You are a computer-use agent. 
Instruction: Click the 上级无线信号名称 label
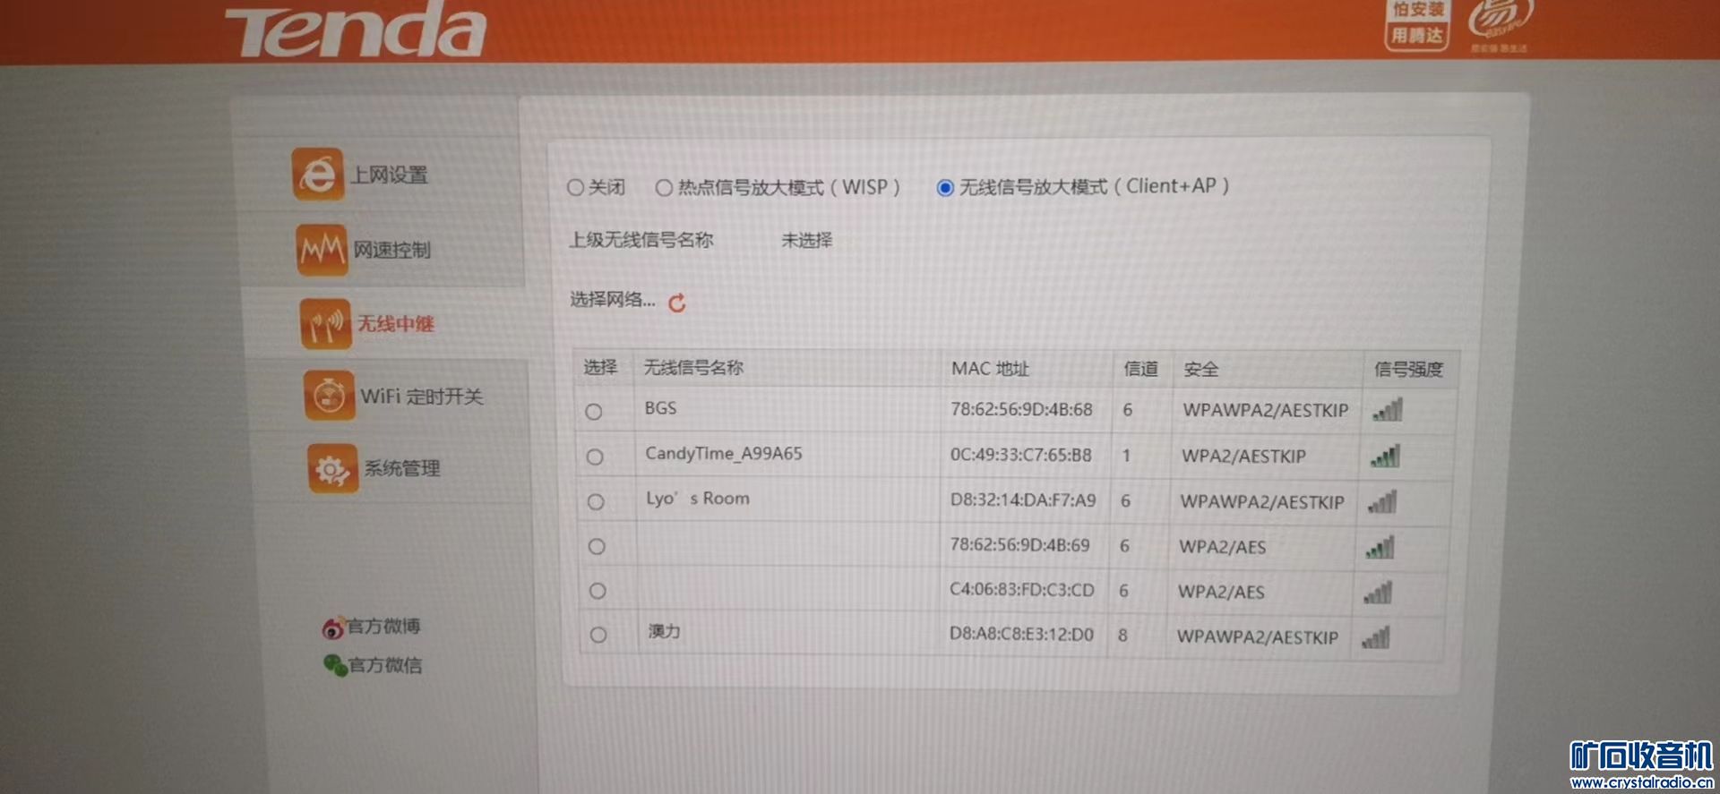tap(641, 240)
